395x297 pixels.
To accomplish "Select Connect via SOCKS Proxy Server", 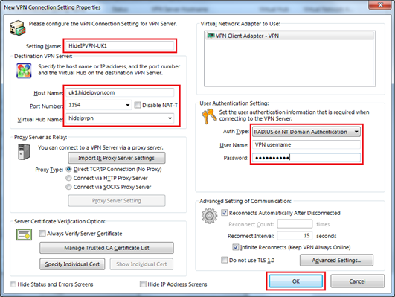I will click(x=68, y=187).
